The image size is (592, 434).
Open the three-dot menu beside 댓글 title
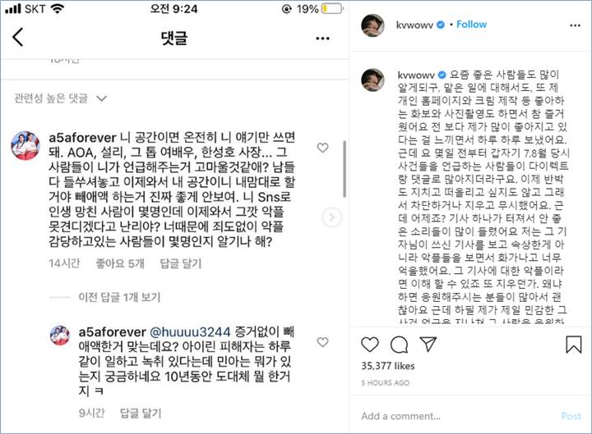322,38
